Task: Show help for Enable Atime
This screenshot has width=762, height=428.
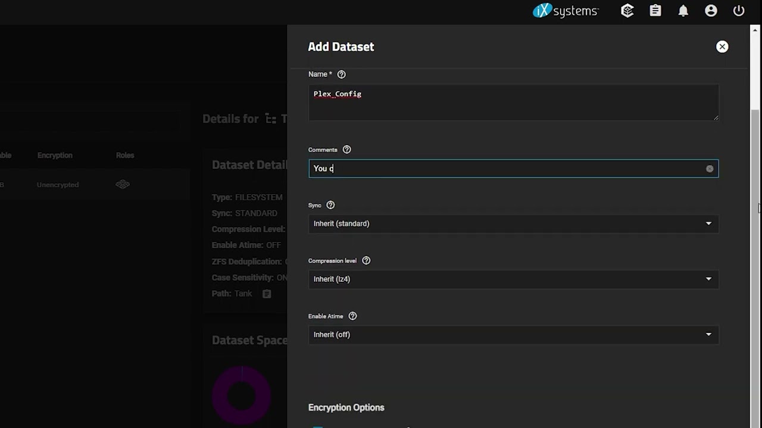Action: (352, 316)
